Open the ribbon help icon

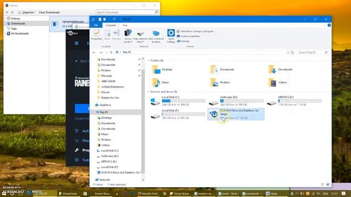(329, 25)
